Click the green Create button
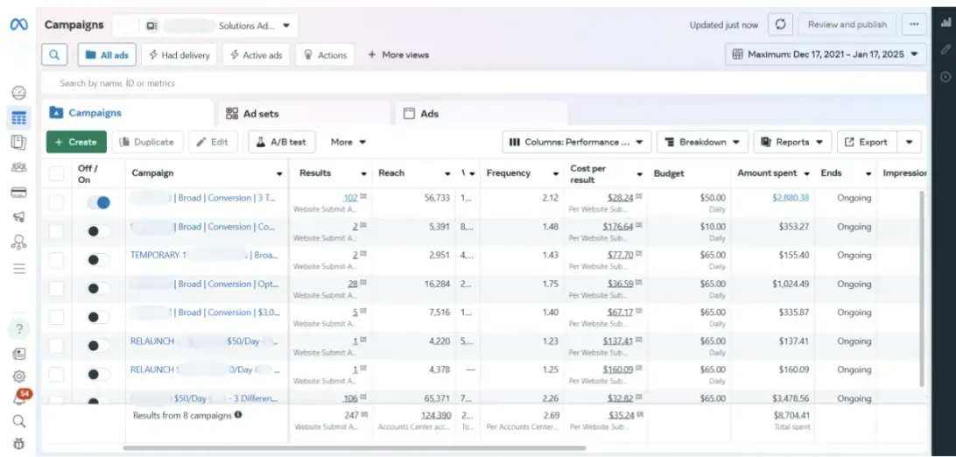This screenshot has height=457, width=956. pos(76,142)
